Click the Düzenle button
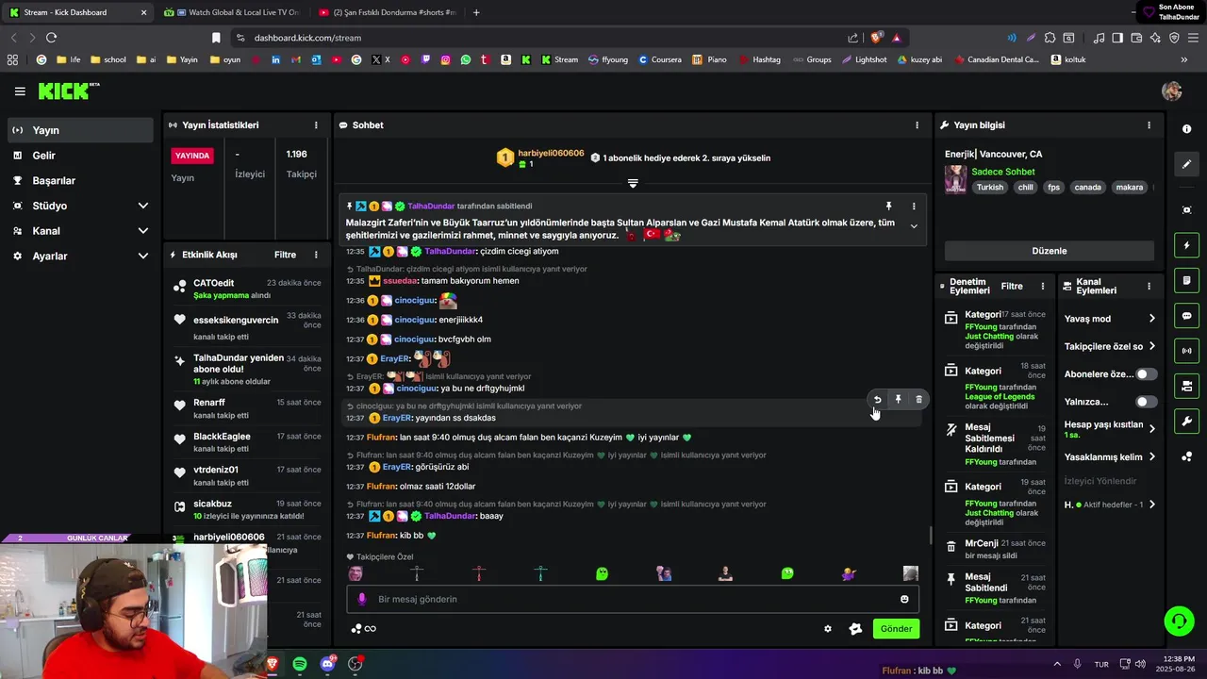 coord(1050,251)
